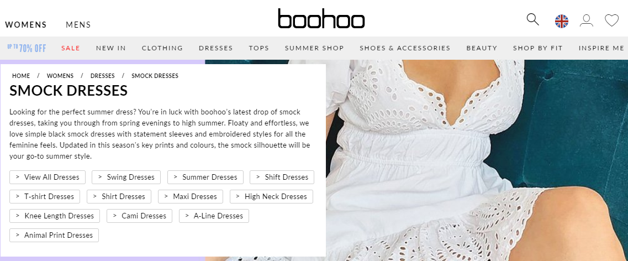
Task: Switch to the Womens section
Action: point(26,25)
